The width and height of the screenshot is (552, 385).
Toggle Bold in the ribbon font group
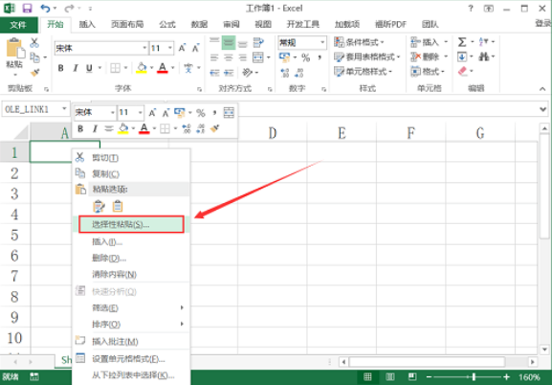61,68
